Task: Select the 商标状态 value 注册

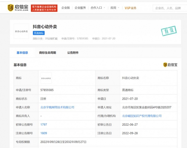Action: point(43,99)
